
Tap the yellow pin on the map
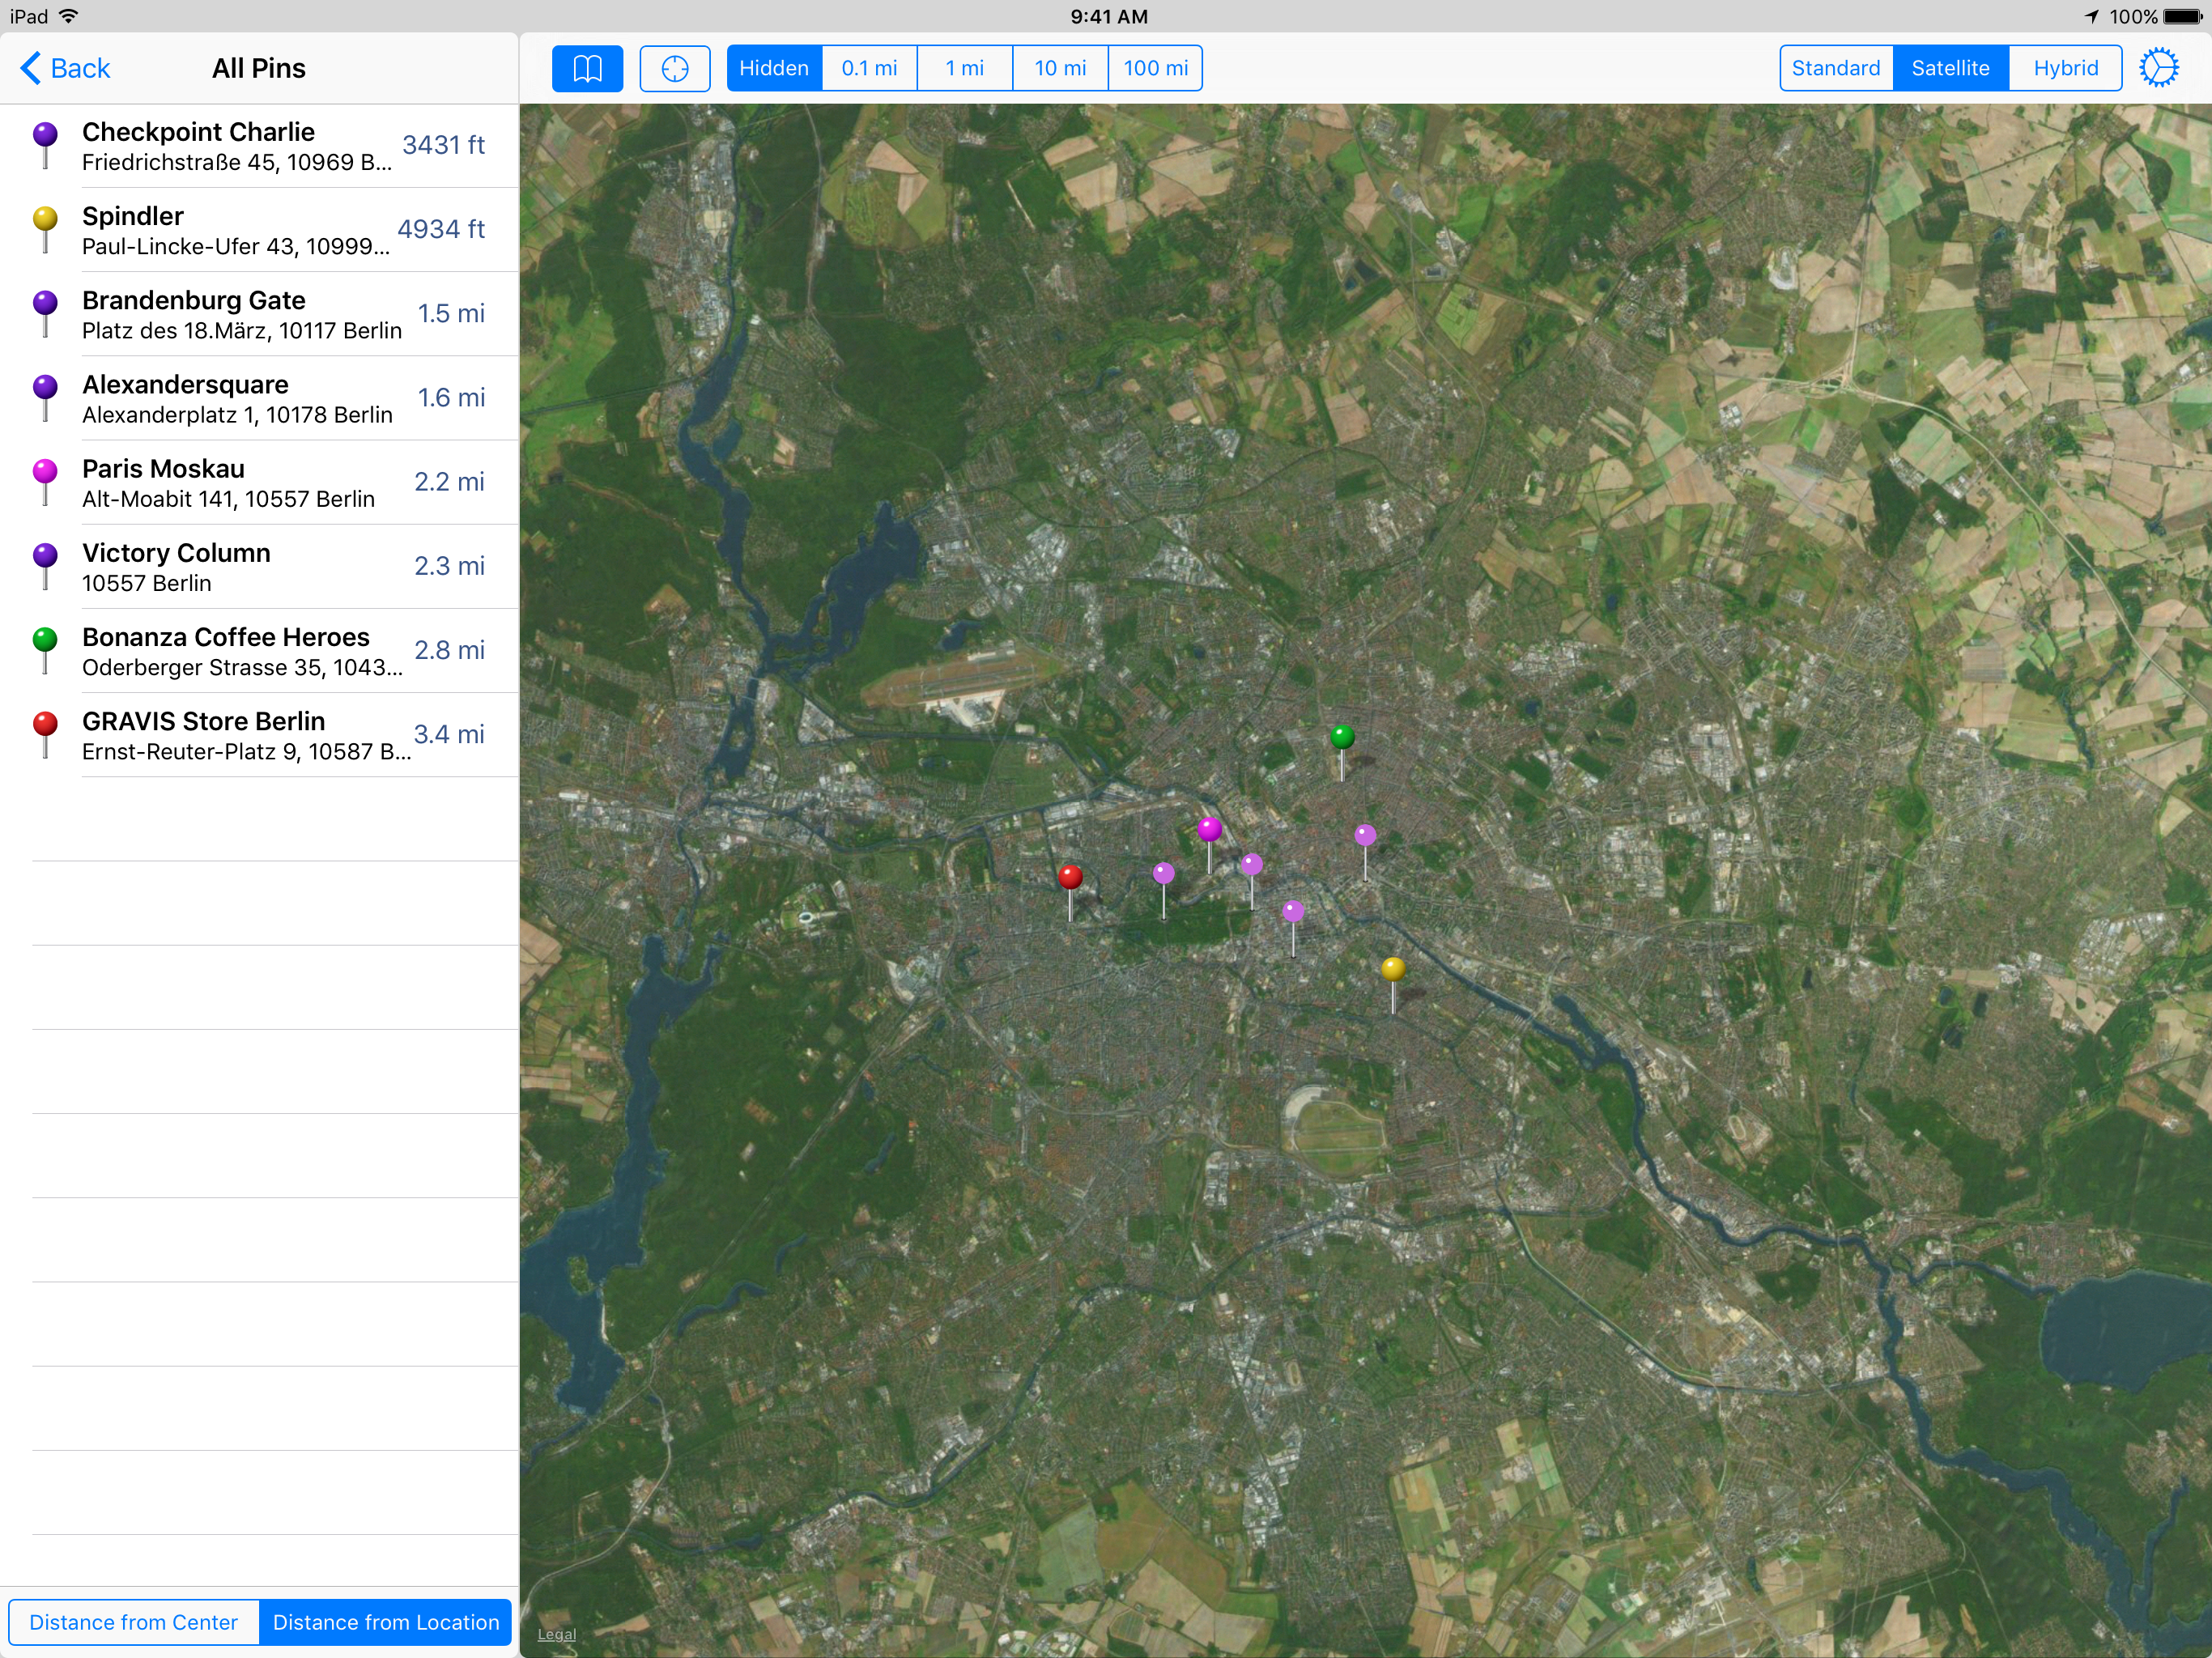1393,969
